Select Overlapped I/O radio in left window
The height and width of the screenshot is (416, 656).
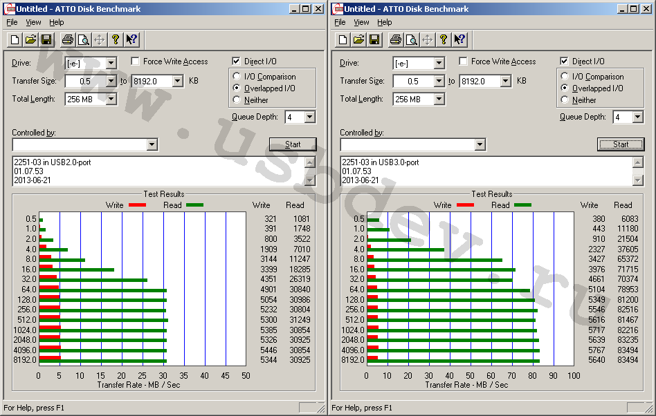[237, 88]
